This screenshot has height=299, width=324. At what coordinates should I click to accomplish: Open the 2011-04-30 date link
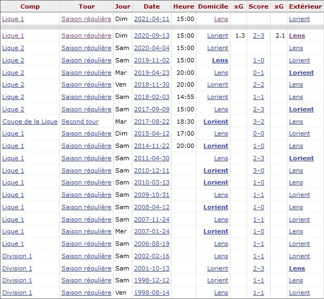[x=152, y=159]
